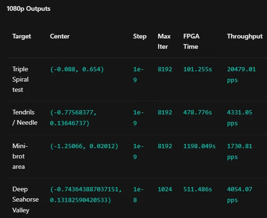267x218 pixels.
Task: Select the 'Center' column header
Action: [59, 36]
